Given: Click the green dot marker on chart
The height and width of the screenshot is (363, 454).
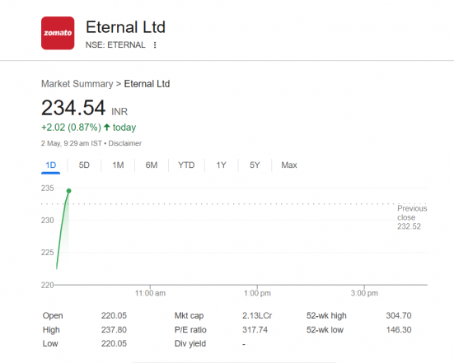Looking at the screenshot, I should (68, 191).
